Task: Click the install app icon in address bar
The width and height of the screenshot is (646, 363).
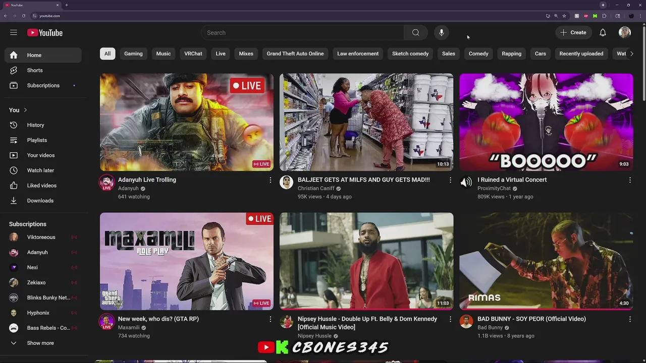Action: (548, 16)
